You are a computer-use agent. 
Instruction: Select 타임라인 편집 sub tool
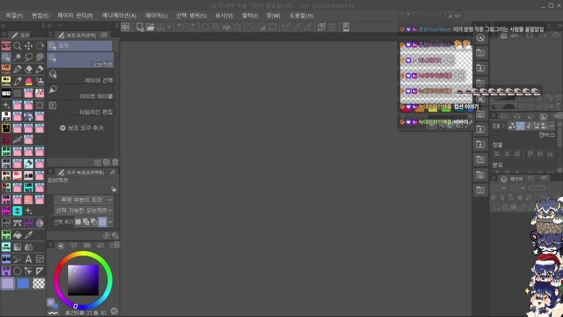pyautogui.click(x=81, y=108)
